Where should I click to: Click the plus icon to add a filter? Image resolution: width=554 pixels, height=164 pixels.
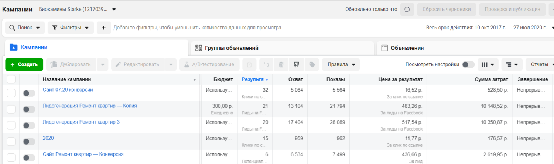point(104,28)
